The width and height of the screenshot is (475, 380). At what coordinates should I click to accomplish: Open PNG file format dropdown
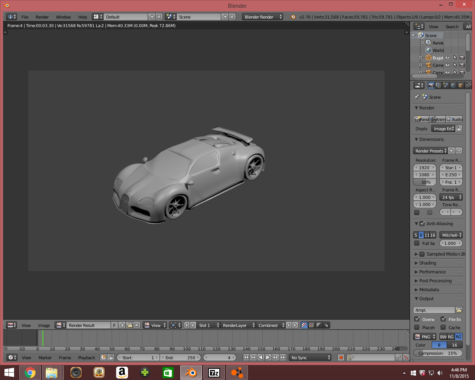click(425, 337)
